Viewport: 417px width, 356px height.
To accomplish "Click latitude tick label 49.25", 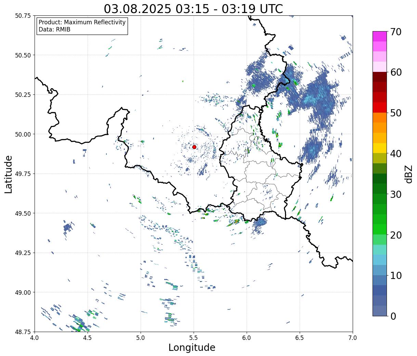I will 23,253.
